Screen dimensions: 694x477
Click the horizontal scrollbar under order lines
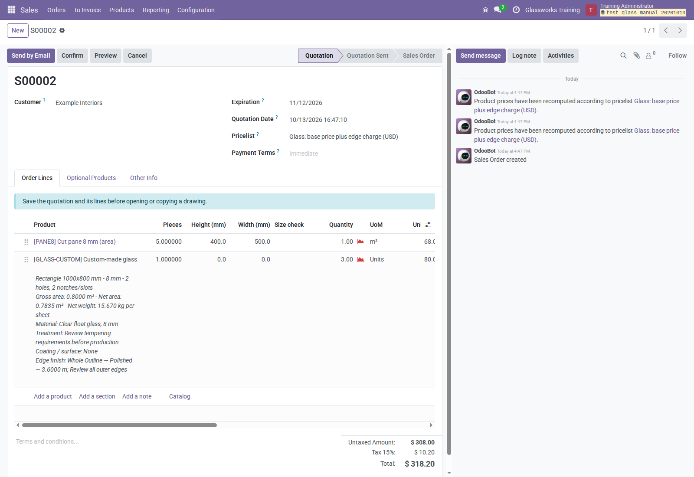[x=119, y=425]
